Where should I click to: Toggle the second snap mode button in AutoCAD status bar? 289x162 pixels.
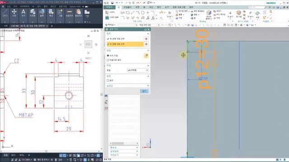pyautogui.click(x=65, y=155)
